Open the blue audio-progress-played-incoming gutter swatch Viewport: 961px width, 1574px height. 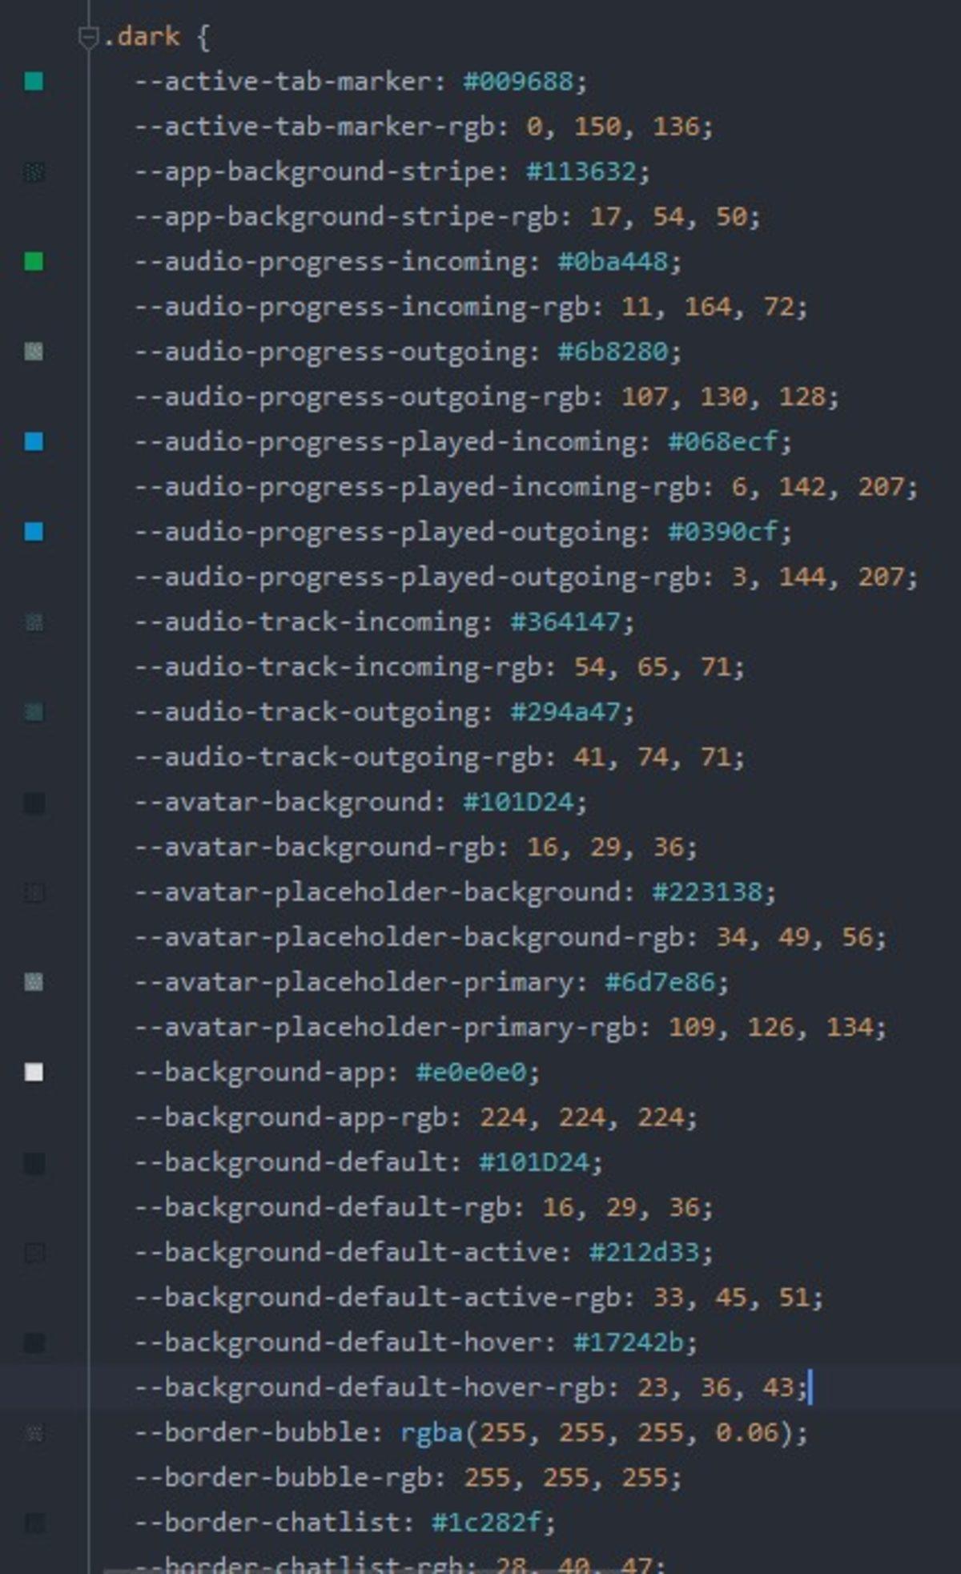pyautogui.click(x=34, y=441)
